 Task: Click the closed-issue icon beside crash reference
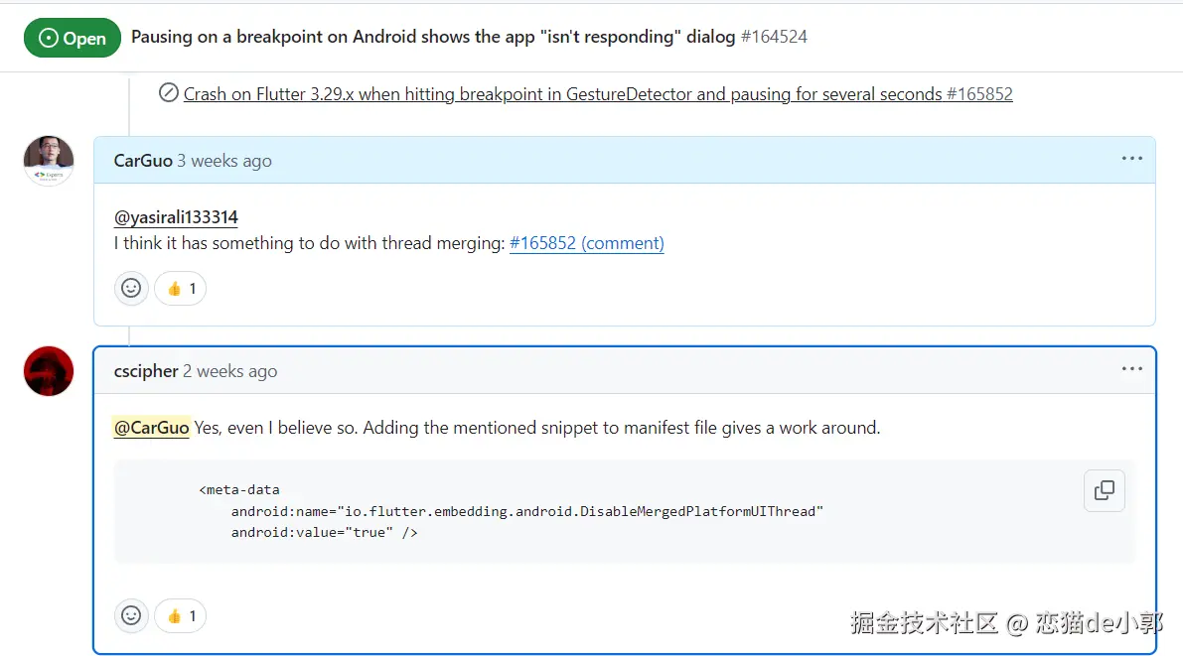[168, 93]
